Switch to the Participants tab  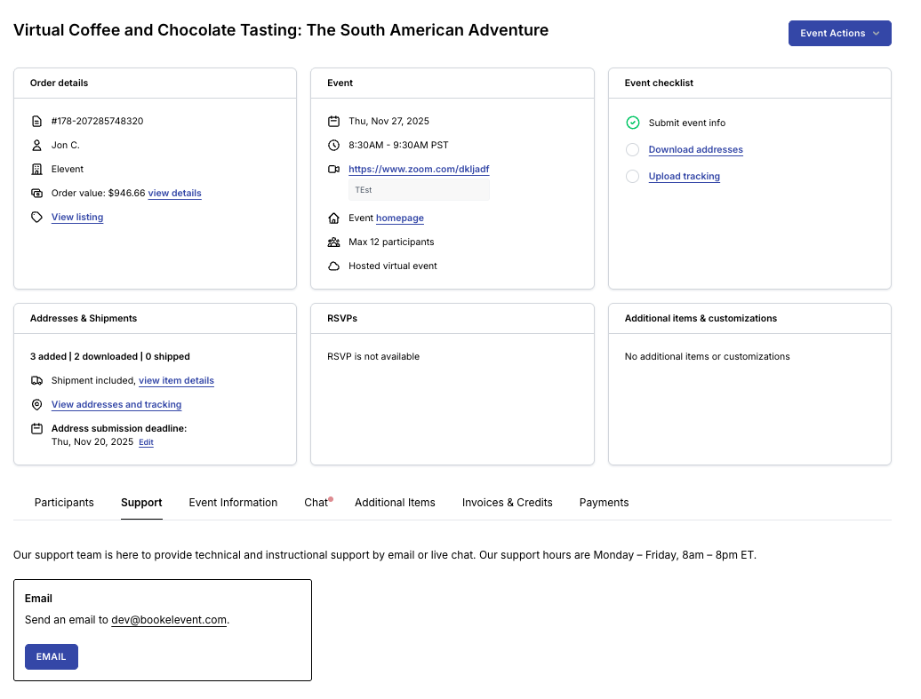click(x=64, y=503)
